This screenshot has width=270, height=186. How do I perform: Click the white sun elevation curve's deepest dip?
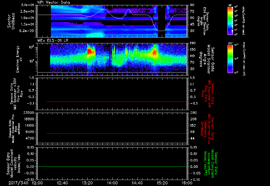(x=162, y=31)
